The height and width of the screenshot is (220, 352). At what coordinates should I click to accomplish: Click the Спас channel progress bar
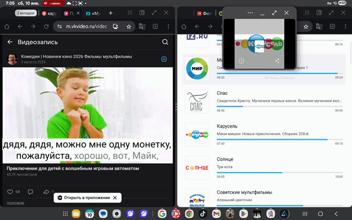click(280, 106)
